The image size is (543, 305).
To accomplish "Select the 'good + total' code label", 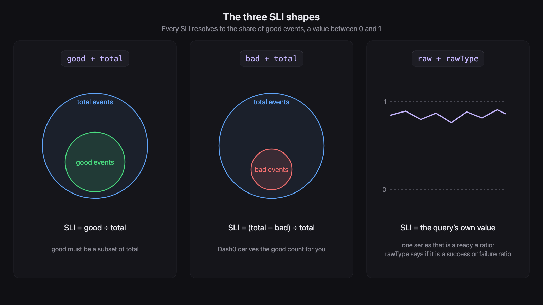I will 95,59.
